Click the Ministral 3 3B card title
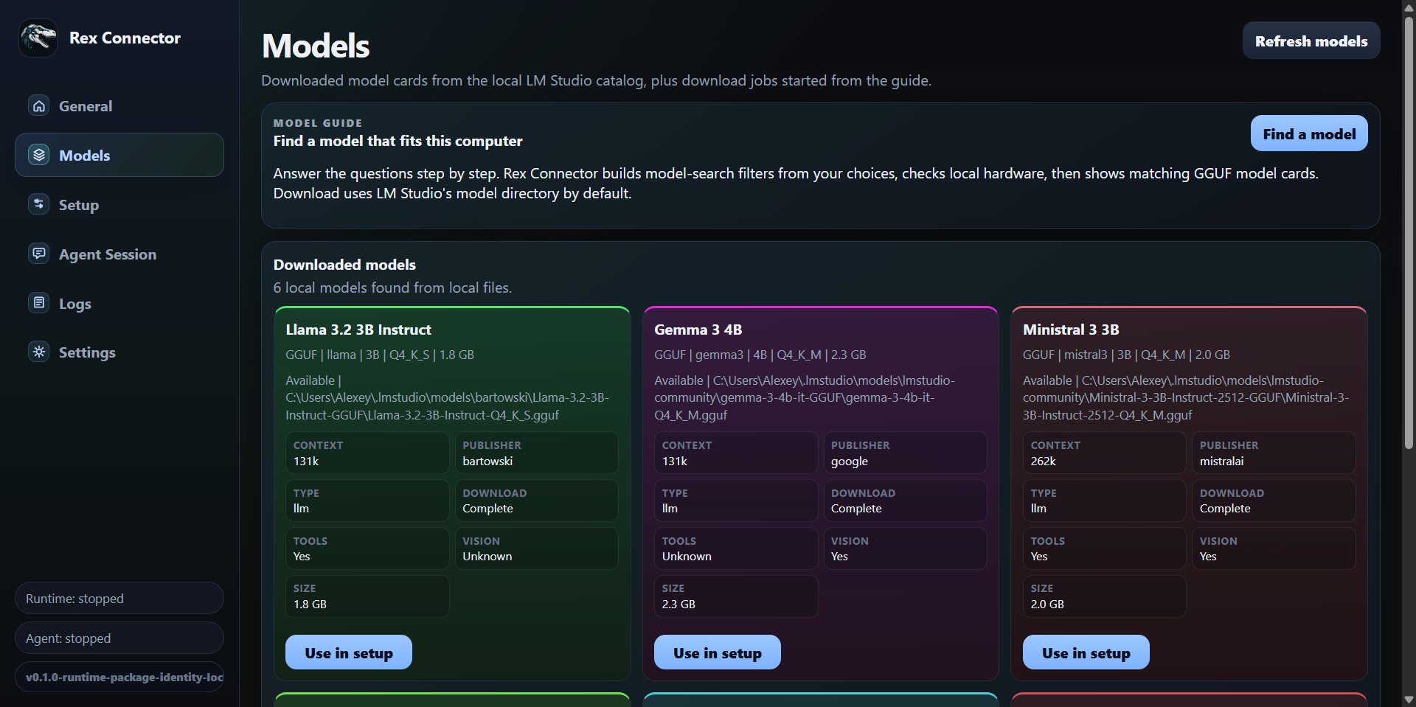The height and width of the screenshot is (707, 1416). pos(1071,330)
